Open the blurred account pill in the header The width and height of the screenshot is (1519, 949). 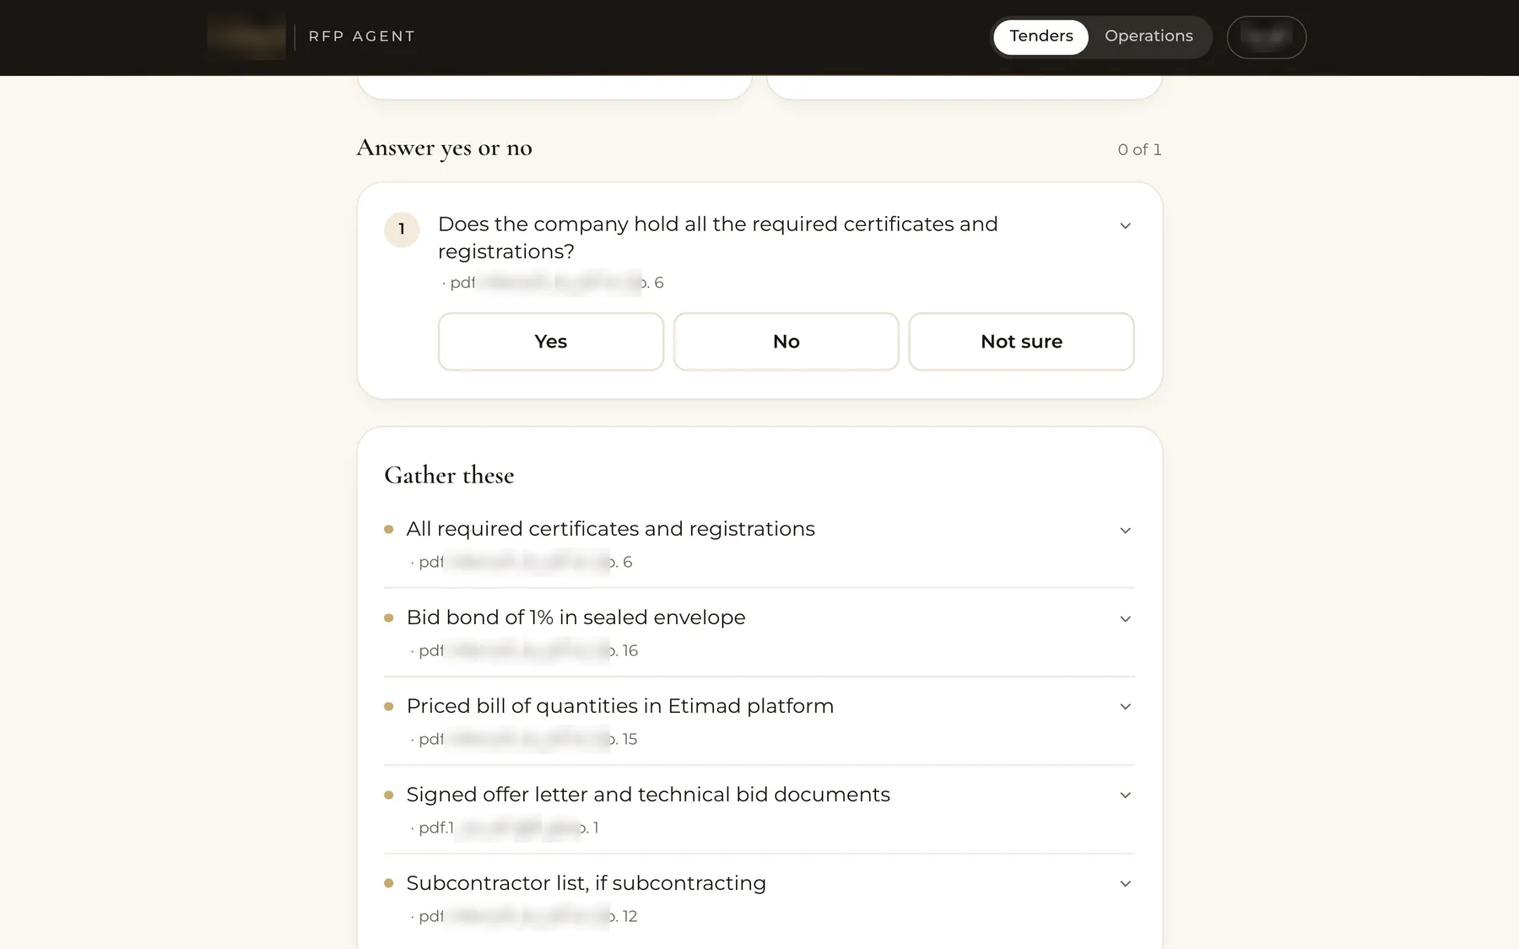click(x=1266, y=37)
